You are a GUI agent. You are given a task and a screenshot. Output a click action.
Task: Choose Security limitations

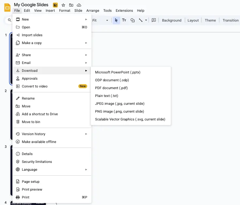[x=52, y=162]
